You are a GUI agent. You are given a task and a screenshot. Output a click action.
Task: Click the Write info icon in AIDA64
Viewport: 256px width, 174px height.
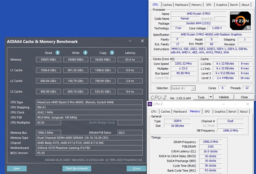[x=85, y=53]
